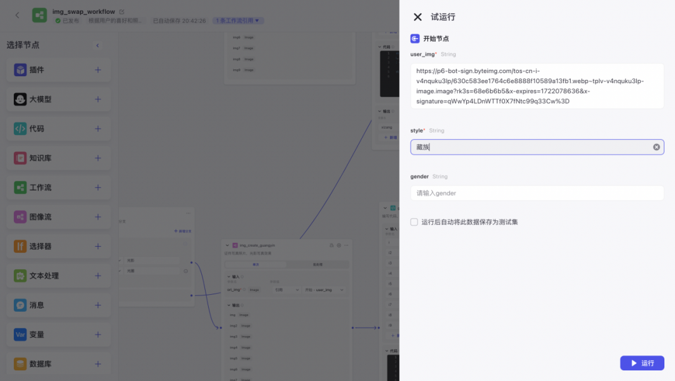The height and width of the screenshot is (381, 675).
Task: Enable saving data as test set
Action: (x=414, y=222)
